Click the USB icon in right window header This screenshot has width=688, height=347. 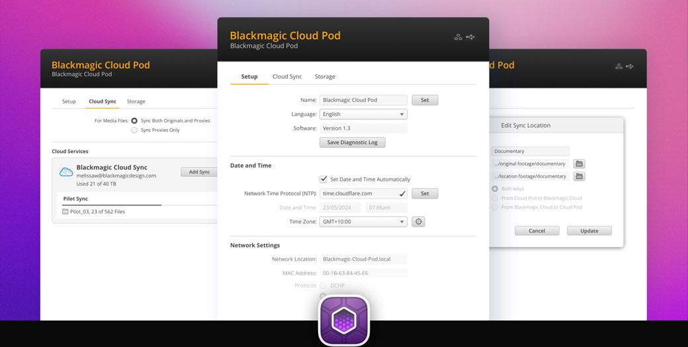pyautogui.click(x=630, y=66)
